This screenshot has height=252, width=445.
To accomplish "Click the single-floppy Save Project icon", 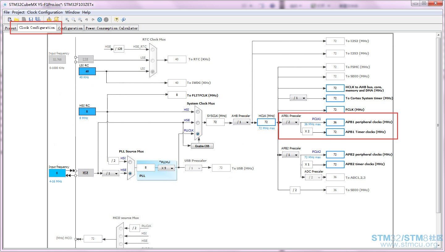I will click(31, 19).
